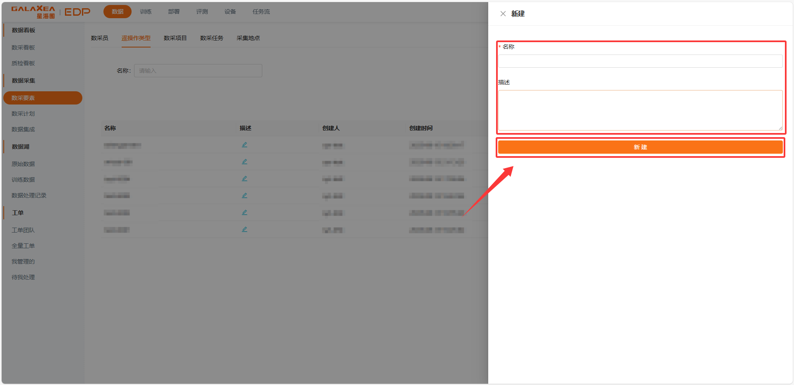The height and width of the screenshot is (385, 794).
Task: Click the edit pencil in the third table row
Action: click(245, 178)
